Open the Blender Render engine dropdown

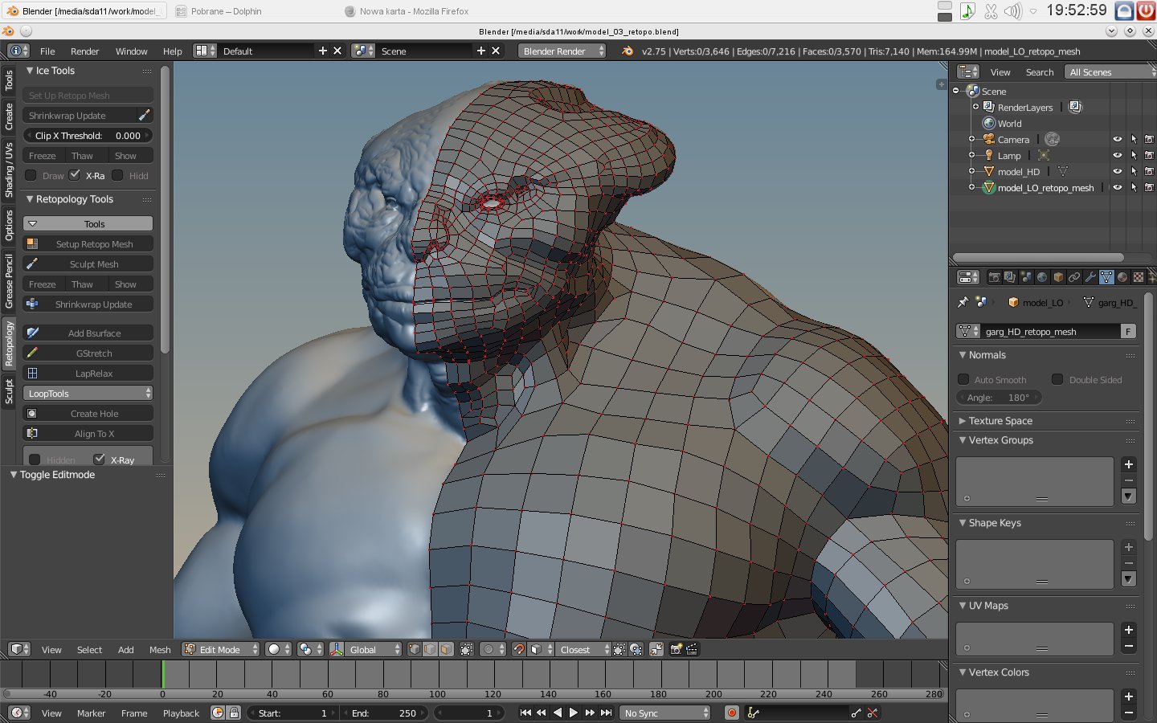pyautogui.click(x=562, y=51)
